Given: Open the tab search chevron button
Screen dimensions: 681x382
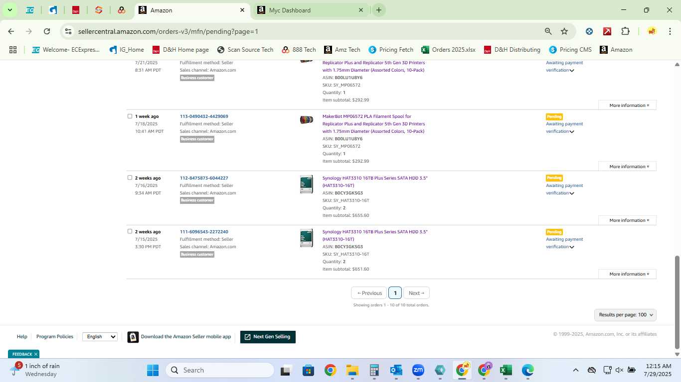Looking at the screenshot, I should tap(9, 10).
